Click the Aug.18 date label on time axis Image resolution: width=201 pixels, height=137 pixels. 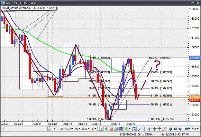116,124
